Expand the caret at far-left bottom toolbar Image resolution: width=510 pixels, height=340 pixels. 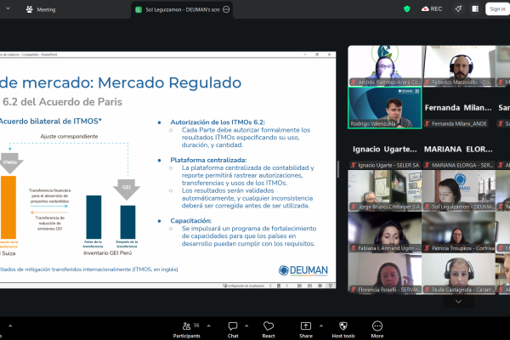tap(10, 326)
